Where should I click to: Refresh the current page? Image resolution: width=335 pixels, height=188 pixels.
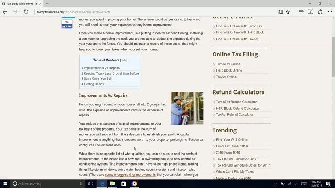coord(26,12)
